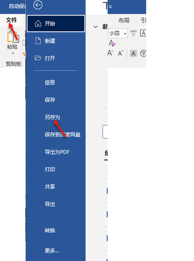Switch to the 布局 ribbon tab
This screenshot has height=261, width=194.
124,20
